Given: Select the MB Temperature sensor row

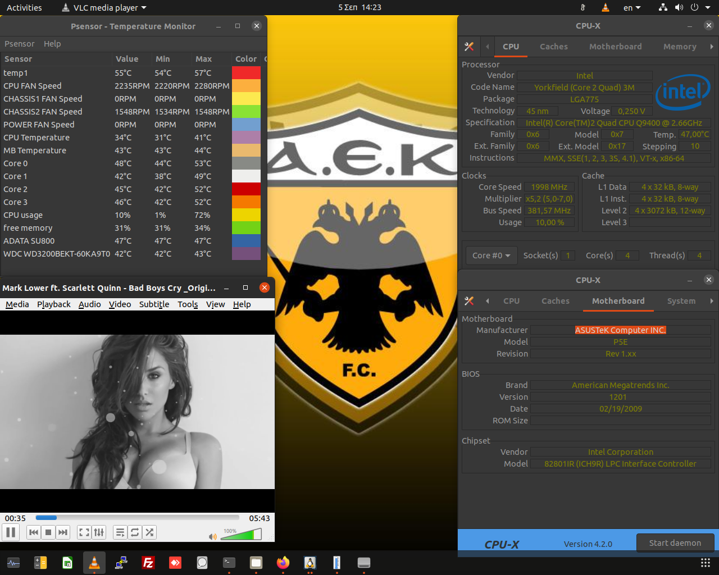Looking at the screenshot, I should click(x=133, y=150).
